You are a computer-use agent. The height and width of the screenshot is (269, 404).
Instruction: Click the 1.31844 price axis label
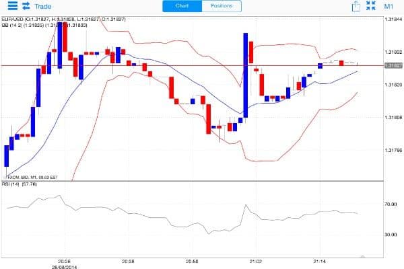(393, 20)
